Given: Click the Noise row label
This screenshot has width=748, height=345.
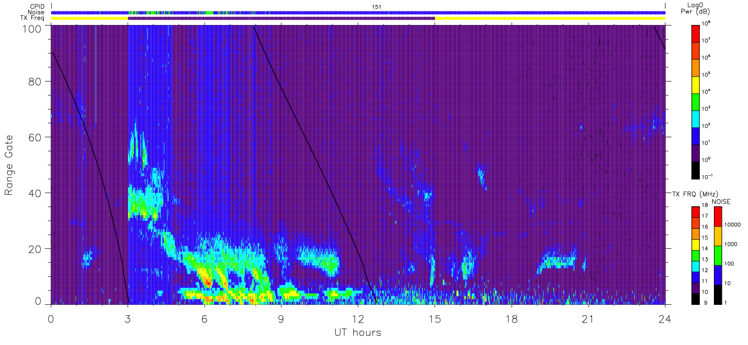Looking at the screenshot, I should click(37, 12).
